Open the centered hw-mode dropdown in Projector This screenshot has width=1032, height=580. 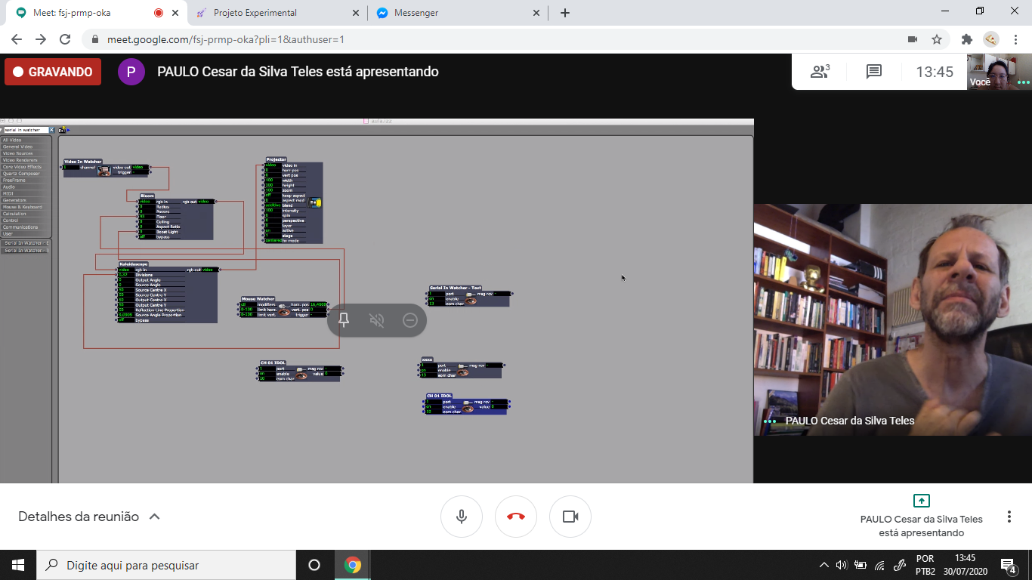point(273,240)
